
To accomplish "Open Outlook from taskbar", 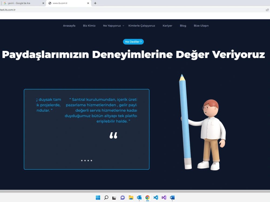I will pos(139,198).
